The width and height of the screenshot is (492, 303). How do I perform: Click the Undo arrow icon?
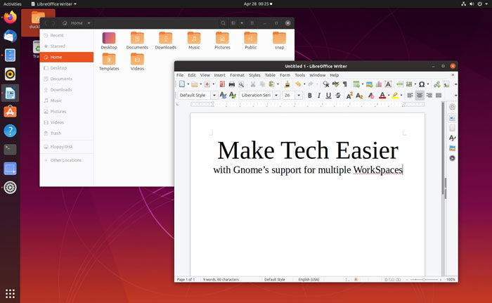pos(298,84)
